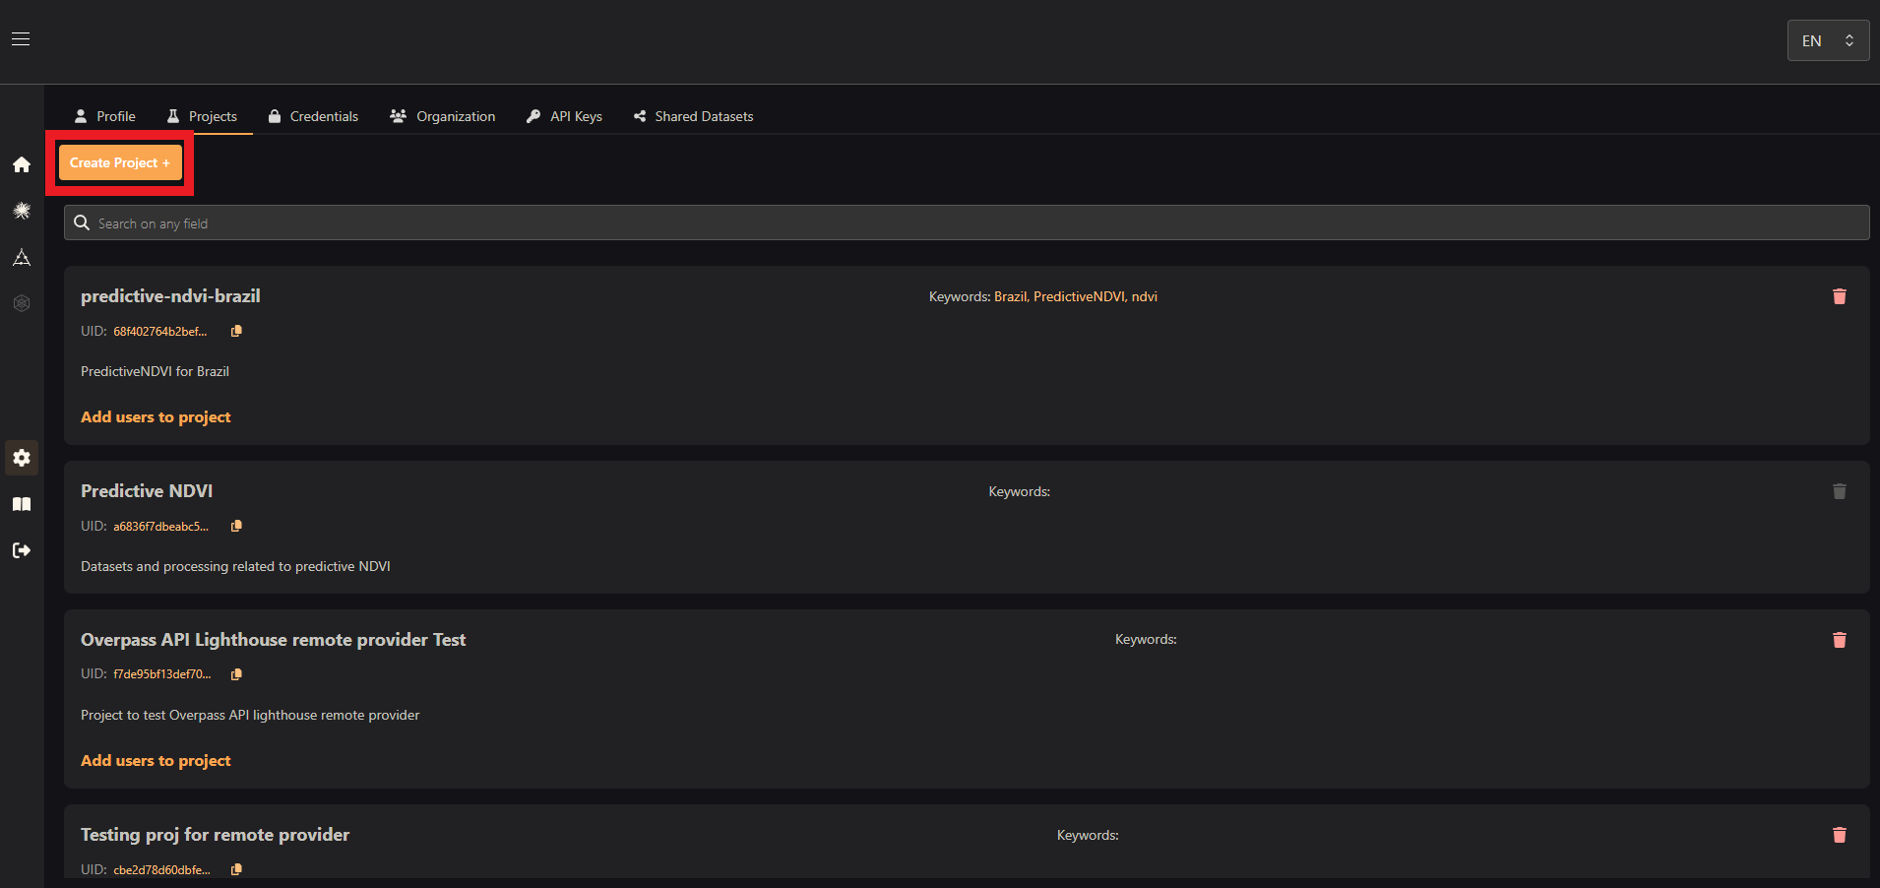The height and width of the screenshot is (888, 1880).
Task: Click the greyed trash icon for Predictive NDVI
Action: point(1840,491)
